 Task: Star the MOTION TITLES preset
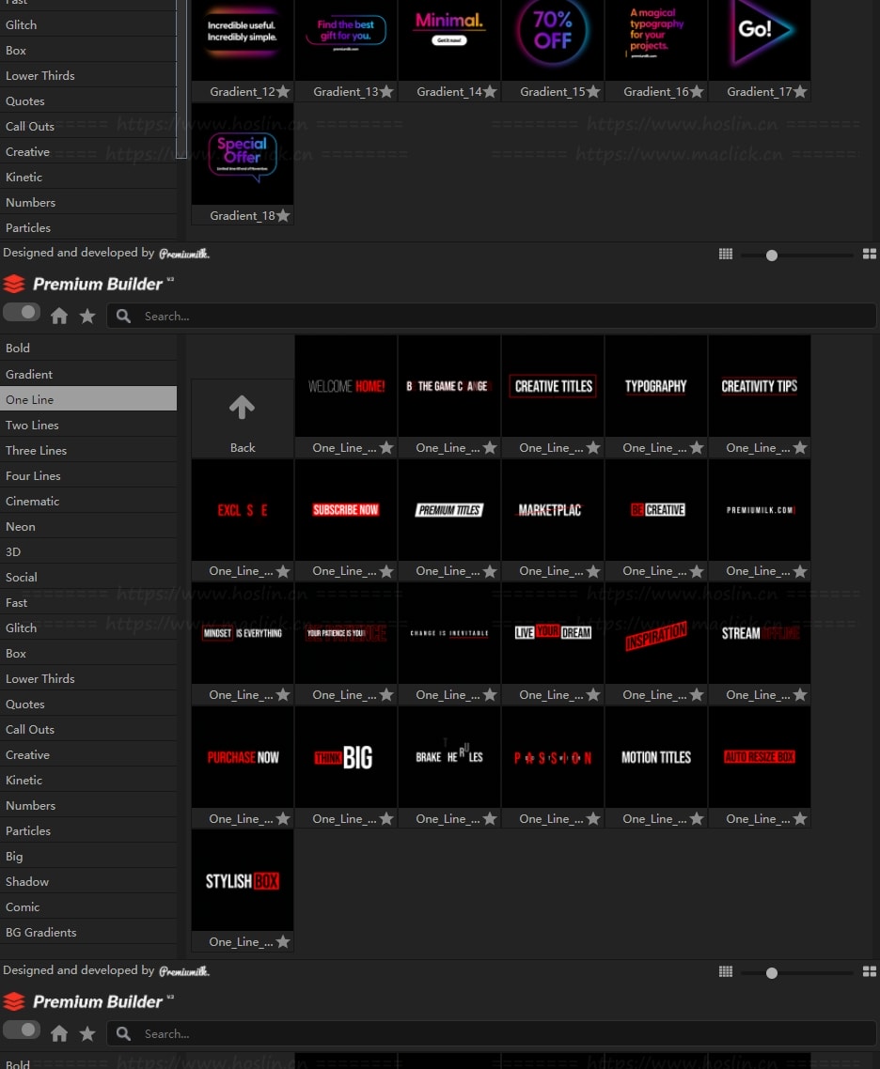[x=697, y=819]
